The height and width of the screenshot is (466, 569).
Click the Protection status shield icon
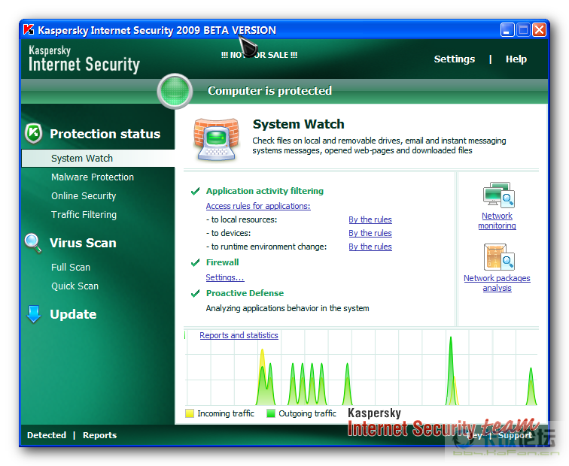(33, 133)
